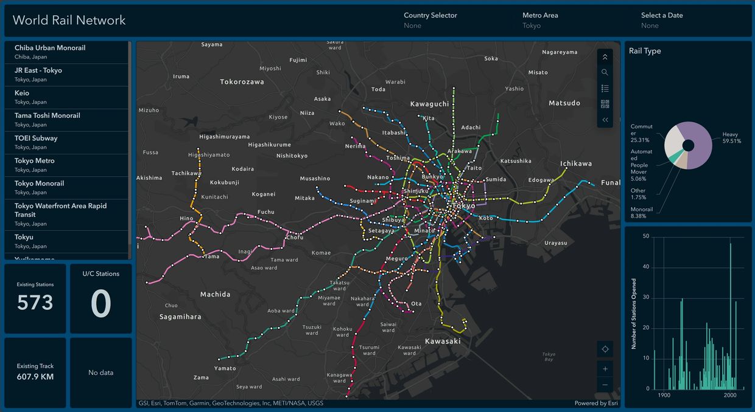Collapse the toolbar using double left chevron
This screenshot has width=755, height=412.
605,120
